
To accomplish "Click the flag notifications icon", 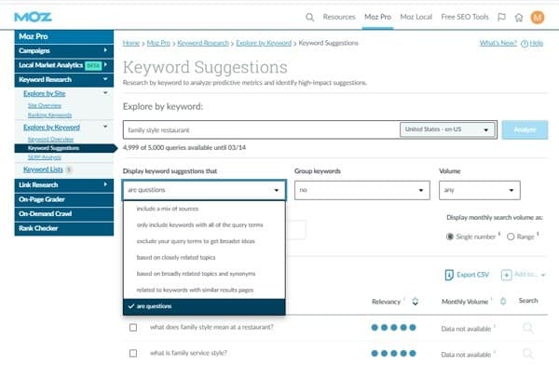I will click(x=501, y=17).
